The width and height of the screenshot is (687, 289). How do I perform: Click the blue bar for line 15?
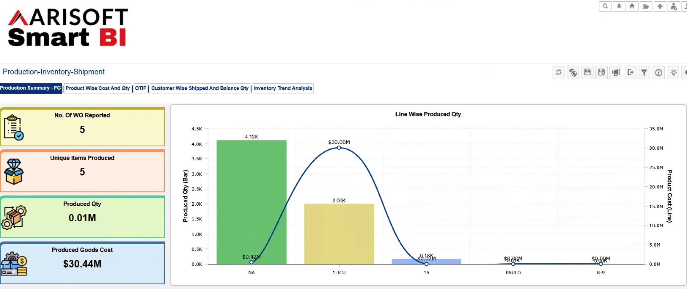(426, 261)
